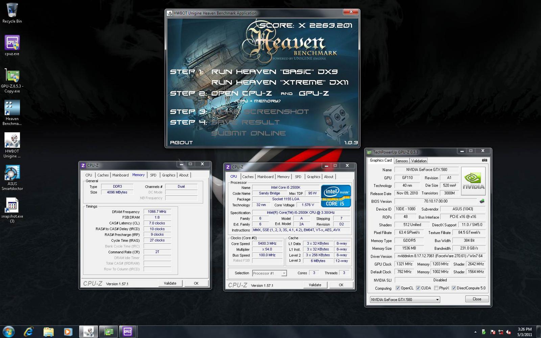This screenshot has height=338, width=541.
Task: Click the Multiplier value x 54.0
Action: point(267,249)
